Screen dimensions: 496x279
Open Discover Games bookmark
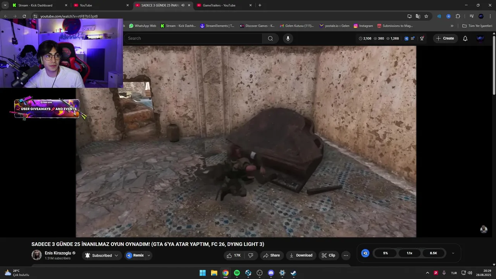click(257, 26)
